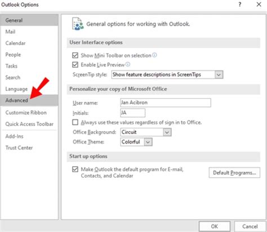Uncheck Make Outlook the default program checkbox
The image size is (267, 232).
(x=75, y=169)
